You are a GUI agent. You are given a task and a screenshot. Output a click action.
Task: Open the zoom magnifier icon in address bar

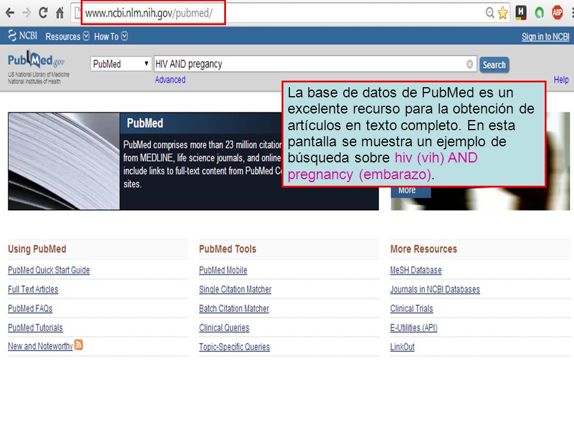tap(490, 13)
